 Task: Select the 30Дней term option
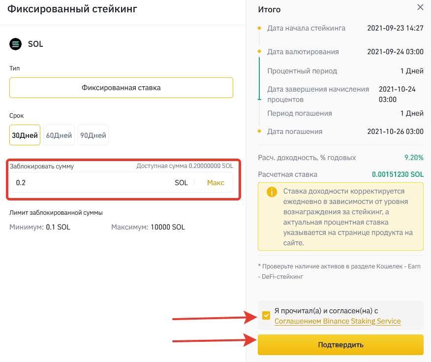click(25, 135)
